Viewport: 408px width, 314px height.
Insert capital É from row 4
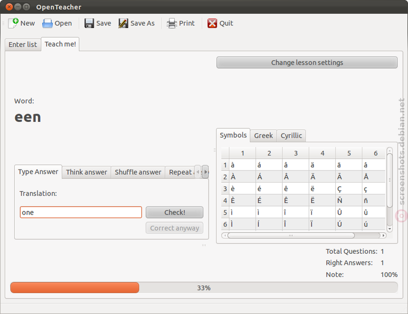click(269, 200)
